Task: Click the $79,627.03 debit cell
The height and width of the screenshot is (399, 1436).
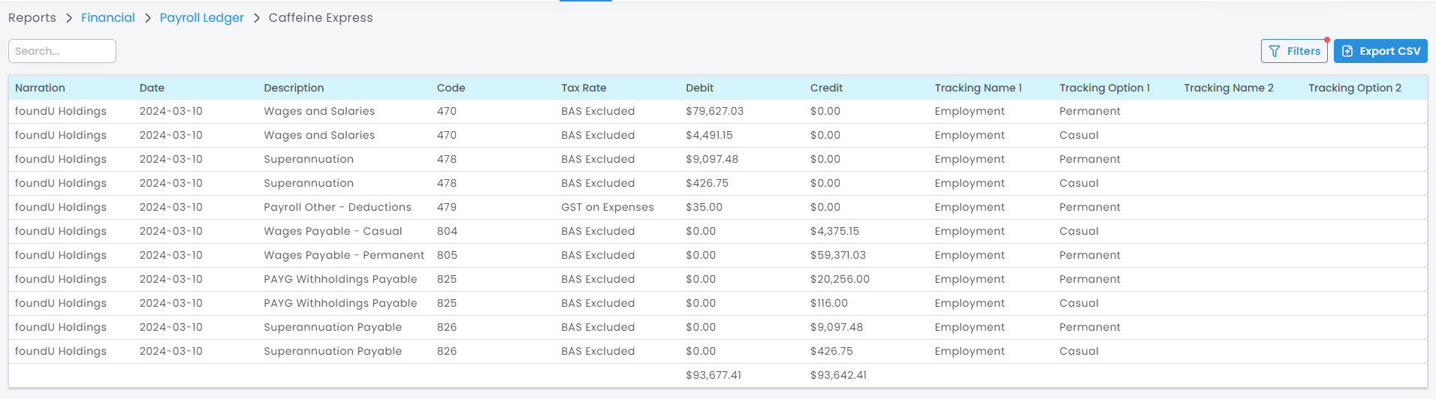Action: click(x=714, y=111)
